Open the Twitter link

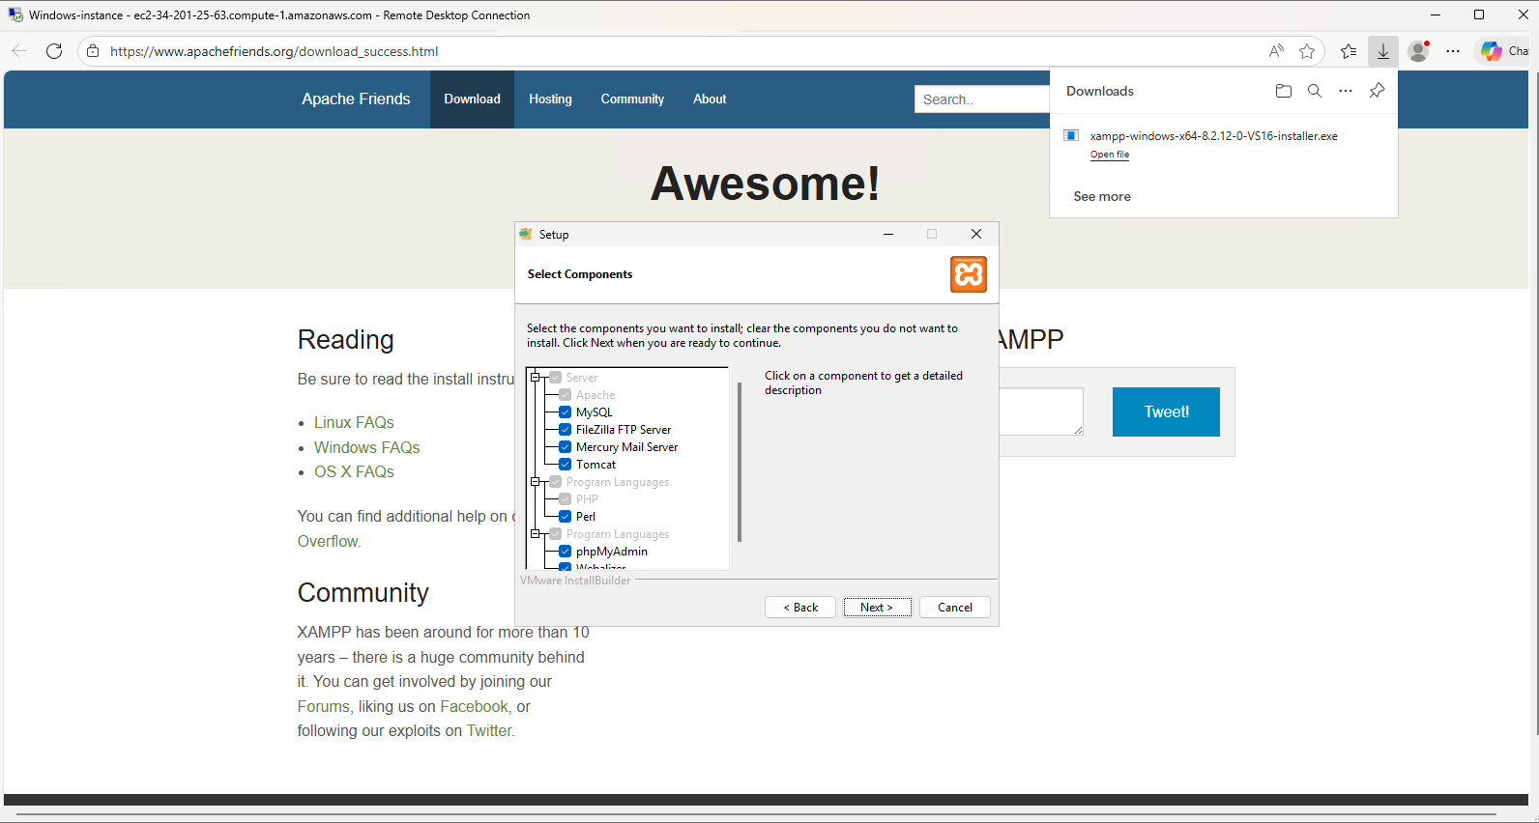tap(489, 730)
